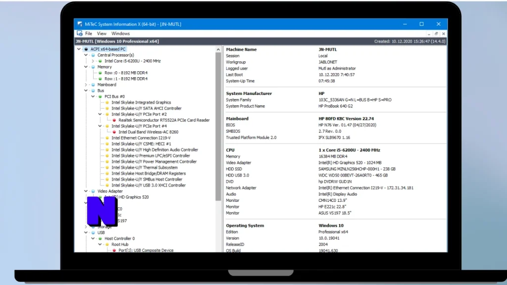Collapse the PCI Bus #0 node
The width and height of the screenshot is (507, 285).
click(93, 96)
